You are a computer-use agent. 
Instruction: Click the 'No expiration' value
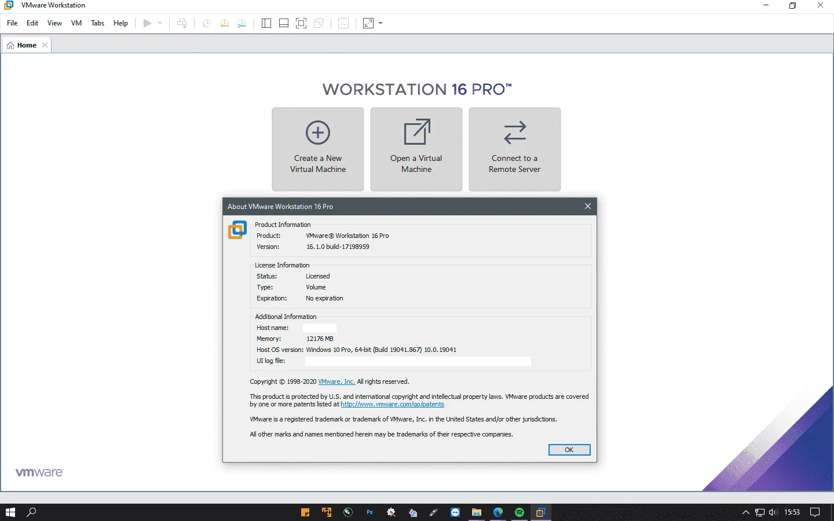point(324,298)
